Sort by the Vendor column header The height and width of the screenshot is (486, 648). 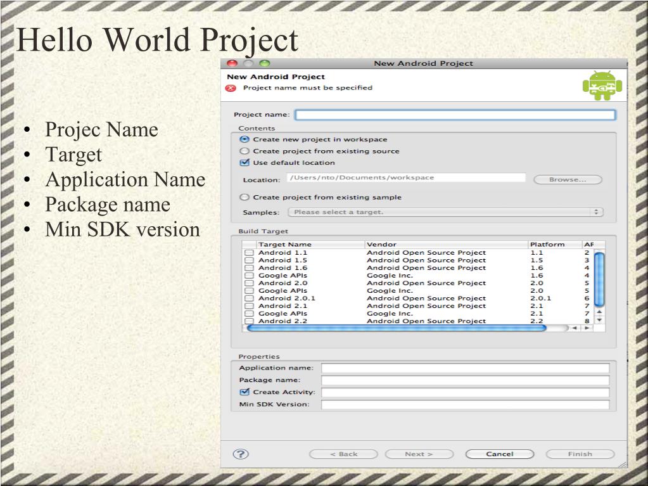click(447, 244)
